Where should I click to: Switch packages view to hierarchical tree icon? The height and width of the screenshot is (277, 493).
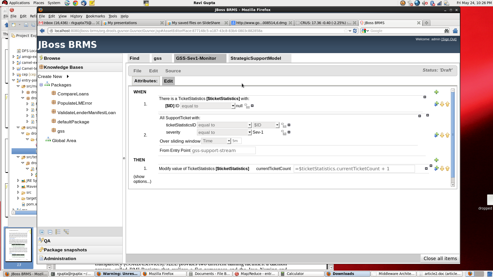66,232
